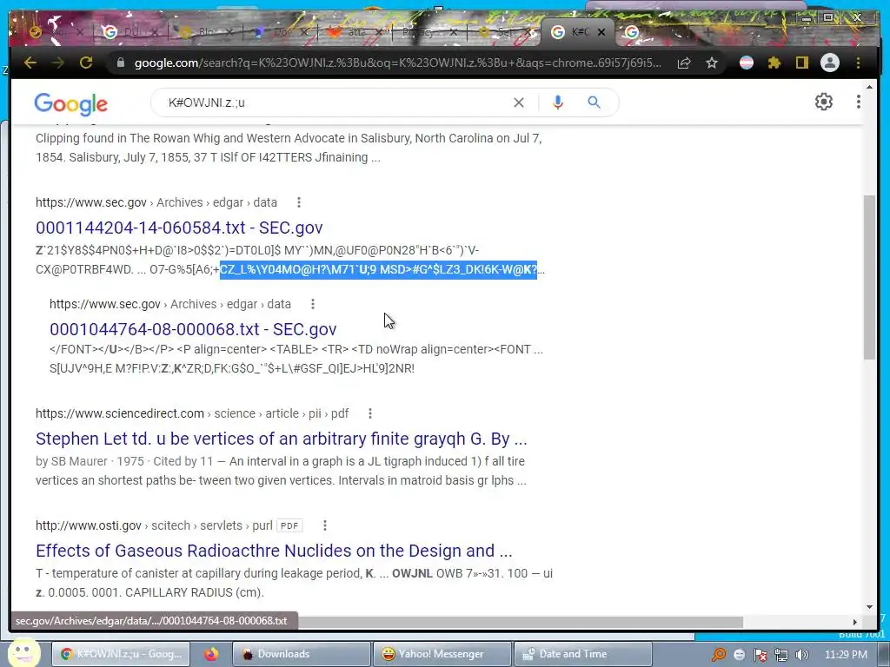Open options for osti.gov result
890x667 pixels.
click(x=325, y=525)
